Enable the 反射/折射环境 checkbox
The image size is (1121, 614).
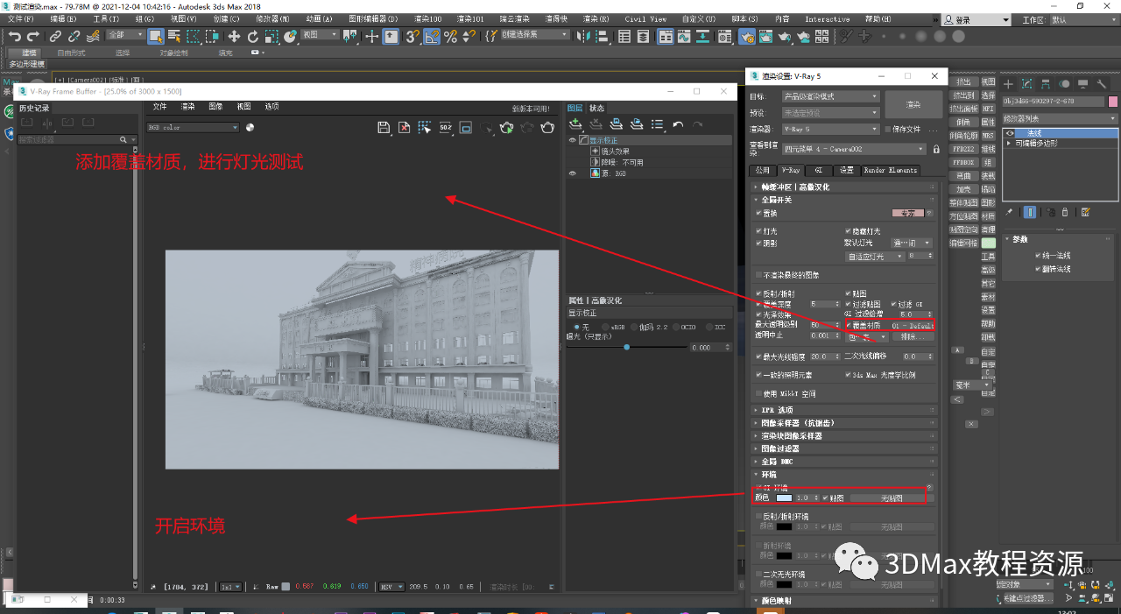[758, 516]
